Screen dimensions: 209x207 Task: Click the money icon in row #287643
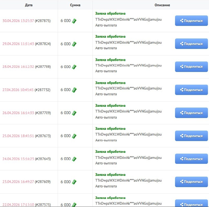click(x=74, y=159)
